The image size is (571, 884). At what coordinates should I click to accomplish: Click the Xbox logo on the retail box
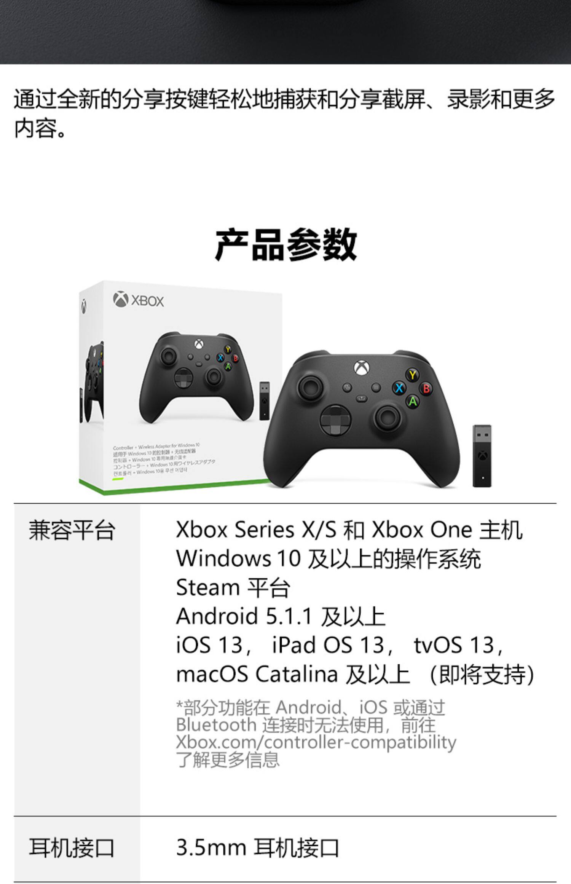point(139,300)
